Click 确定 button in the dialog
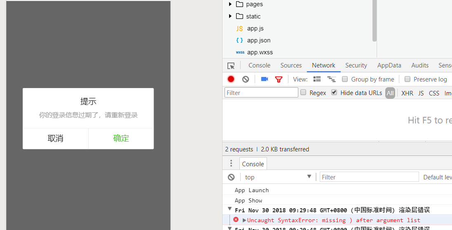The width and height of the screenshot is (452, 230). click(121, 139)
